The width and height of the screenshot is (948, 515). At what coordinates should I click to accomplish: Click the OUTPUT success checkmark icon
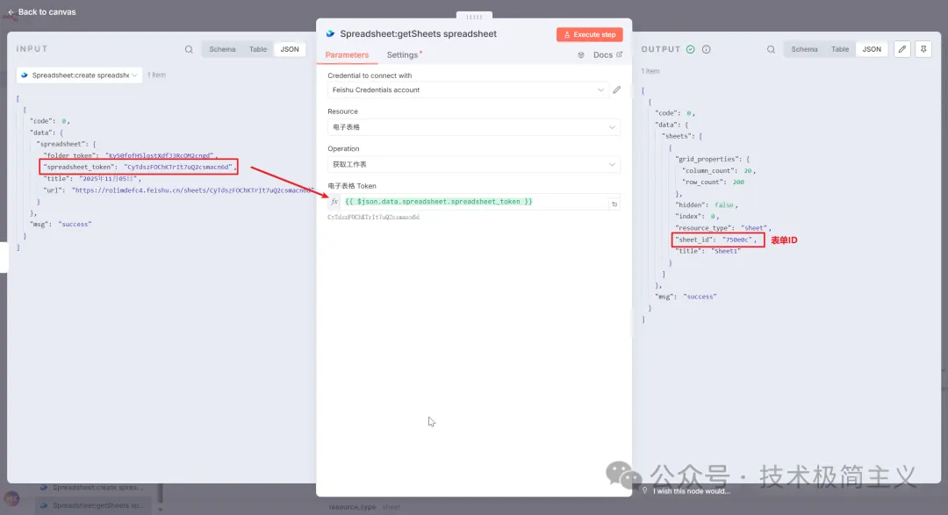pyautogui.click(x=691, y=49)
